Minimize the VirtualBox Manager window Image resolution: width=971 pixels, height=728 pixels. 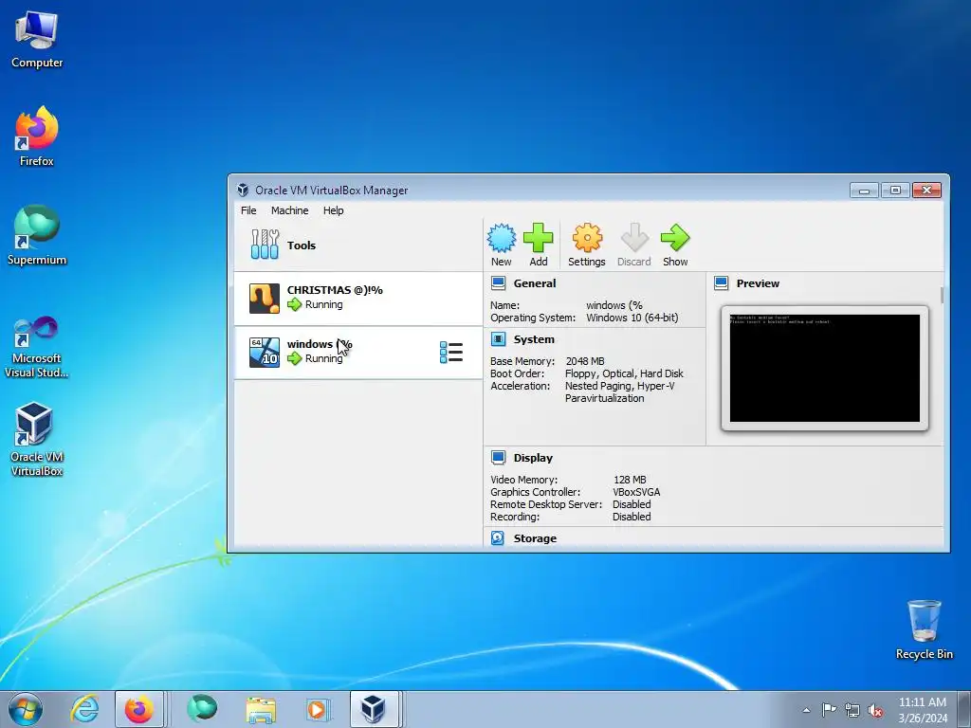pos(865,190)
